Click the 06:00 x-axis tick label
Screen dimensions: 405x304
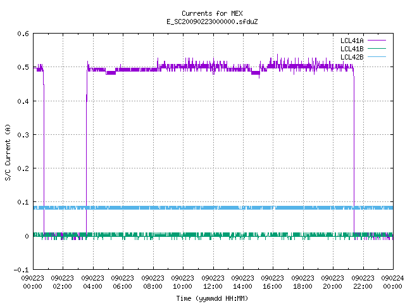point(122,286)
